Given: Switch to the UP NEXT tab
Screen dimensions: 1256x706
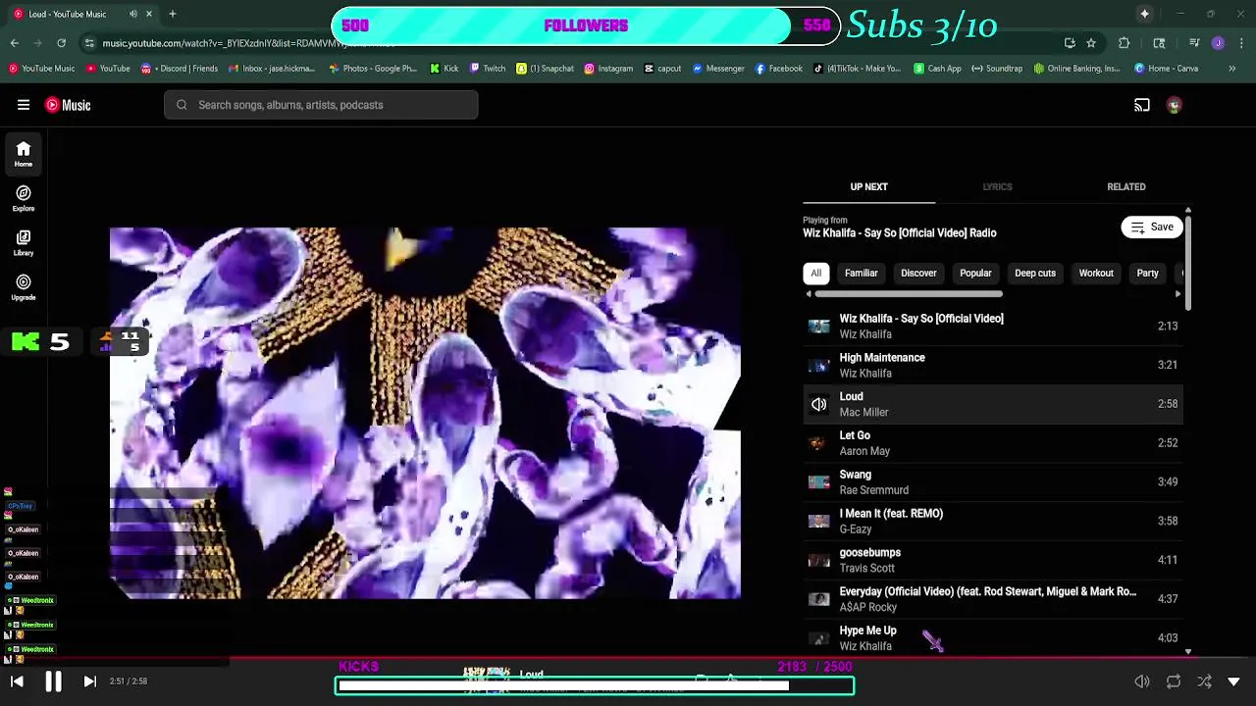Looking at the screenshot, I should [x=868, y=186].
